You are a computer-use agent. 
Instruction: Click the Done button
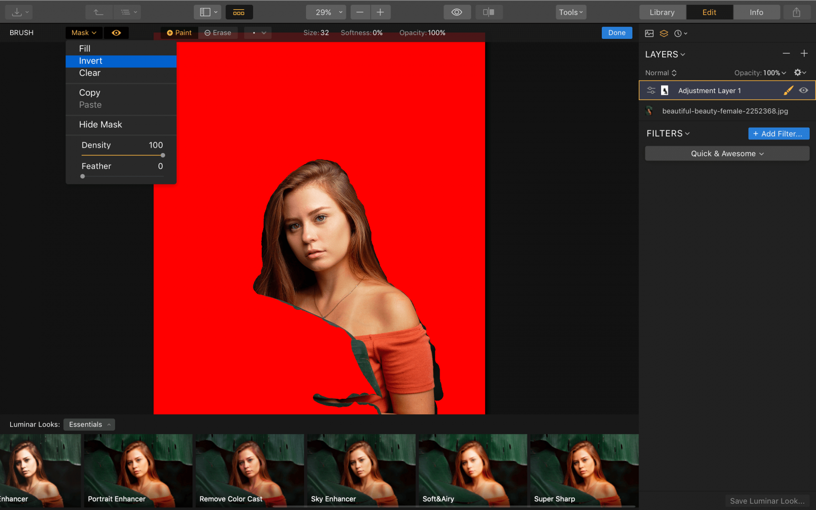pos(616,33)
